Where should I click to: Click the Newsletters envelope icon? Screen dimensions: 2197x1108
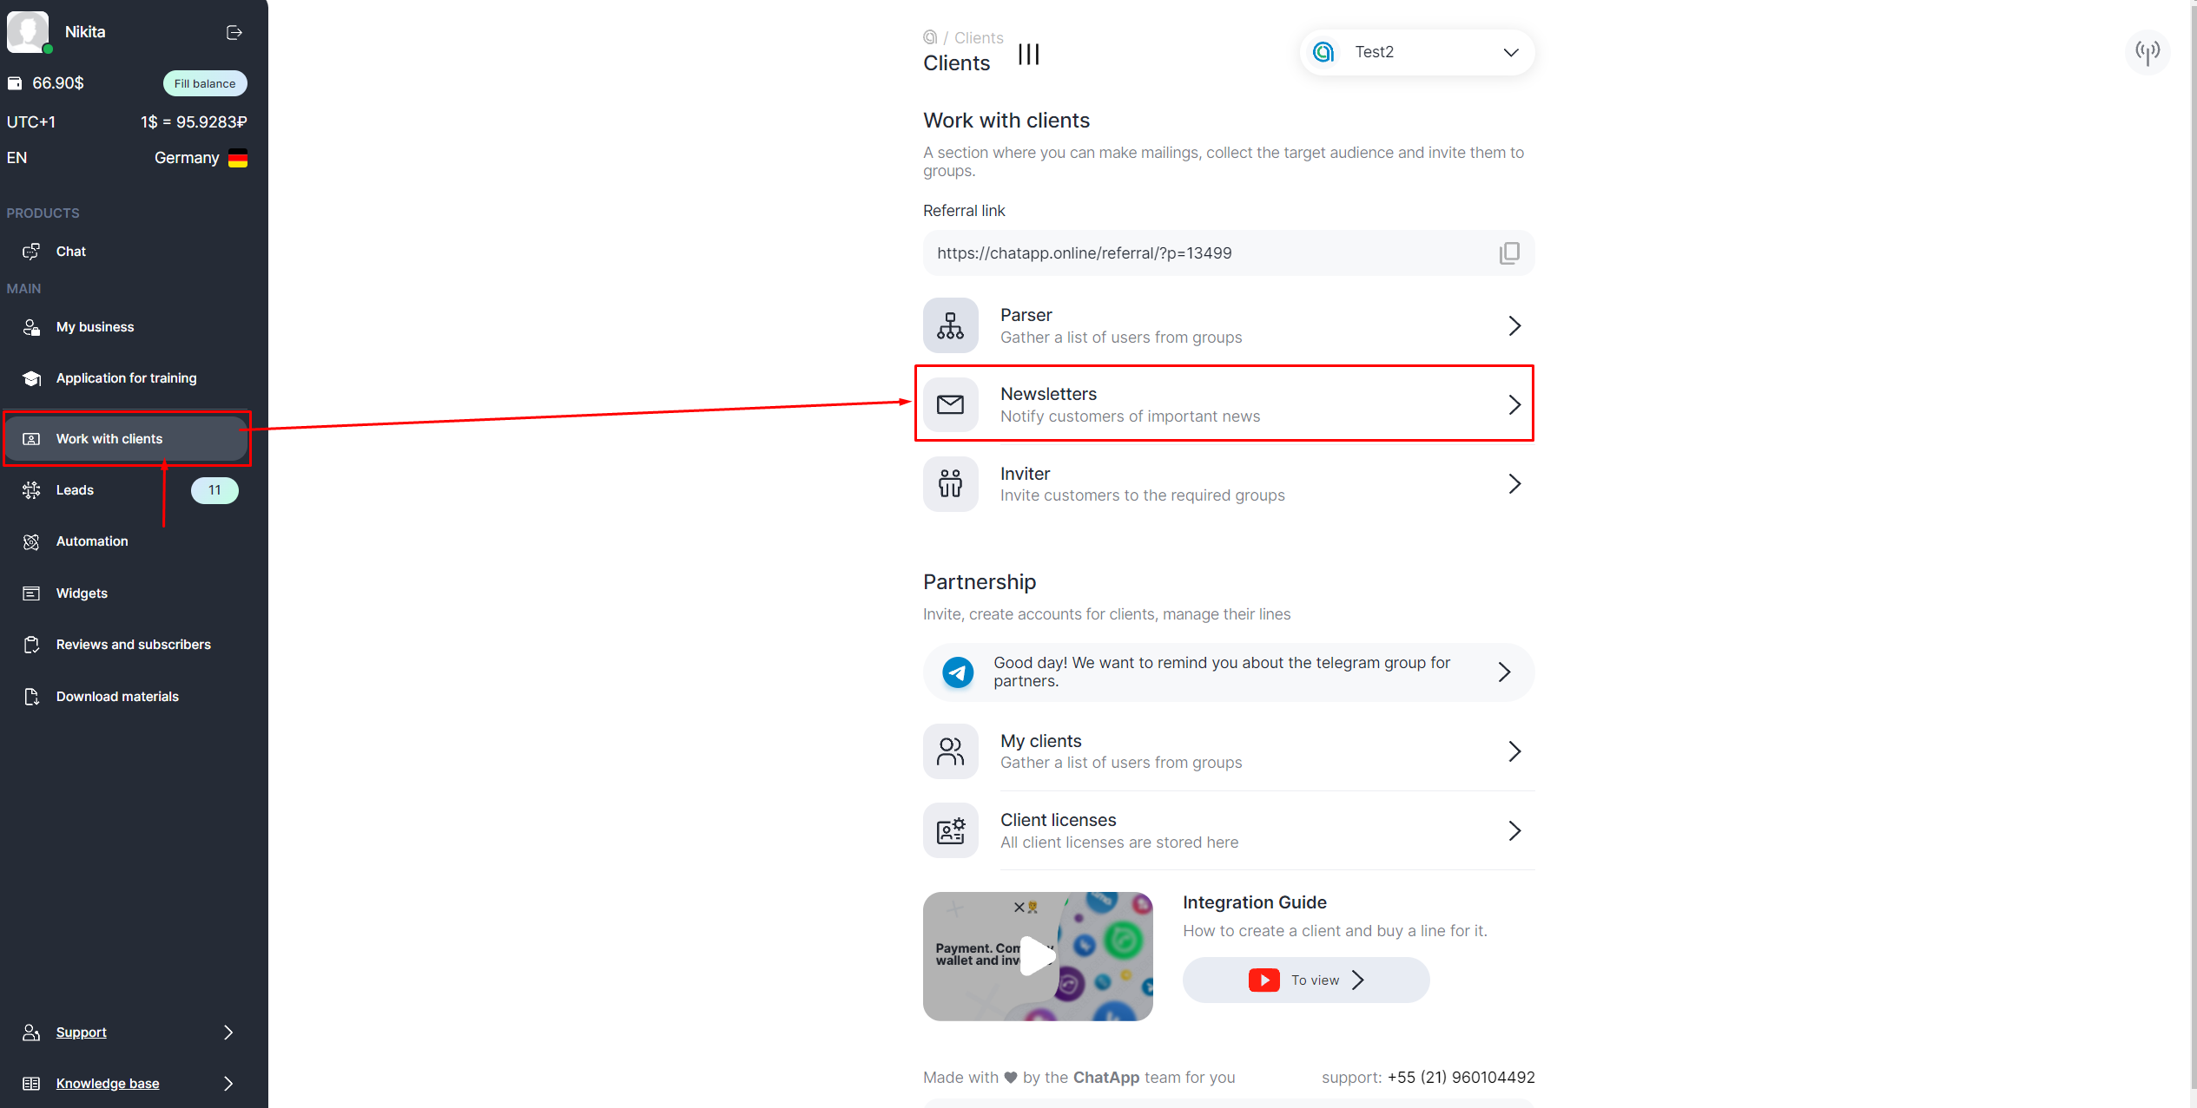coord(950,404)
